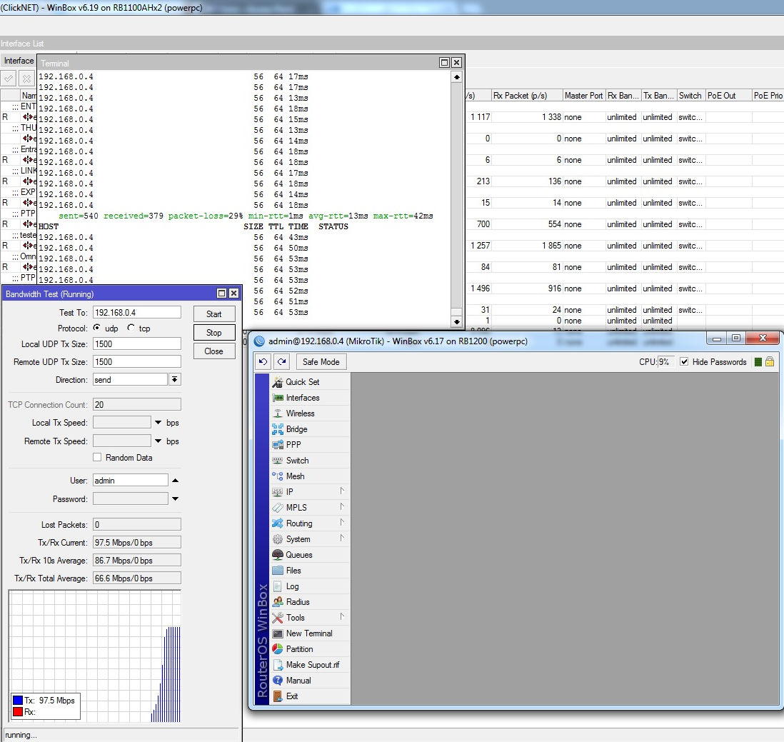Stop the running bandwidth test
Viewport: 784px width, 742px height.
point(214,333)
